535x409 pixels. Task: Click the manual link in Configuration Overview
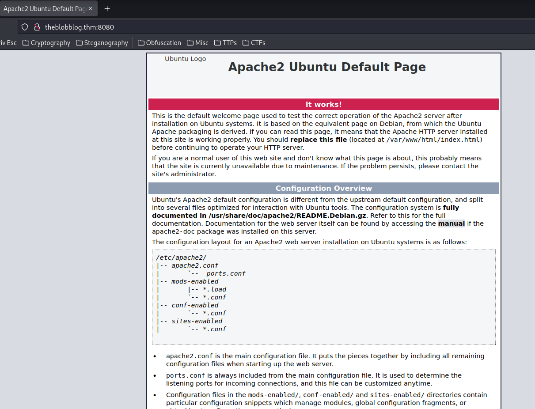451,223
